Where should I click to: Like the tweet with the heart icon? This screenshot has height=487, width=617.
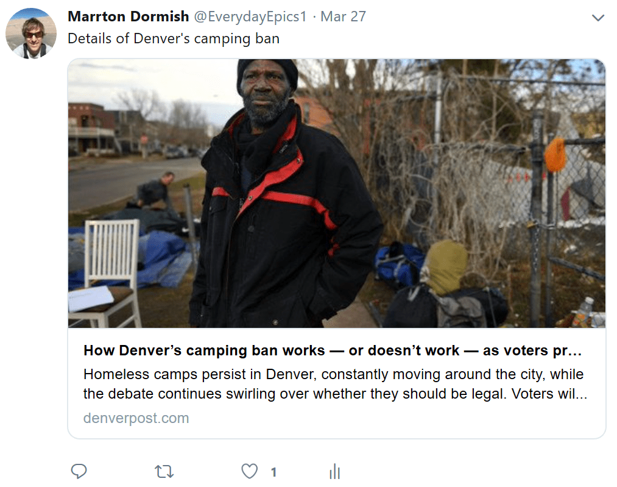tap(250, 471)
